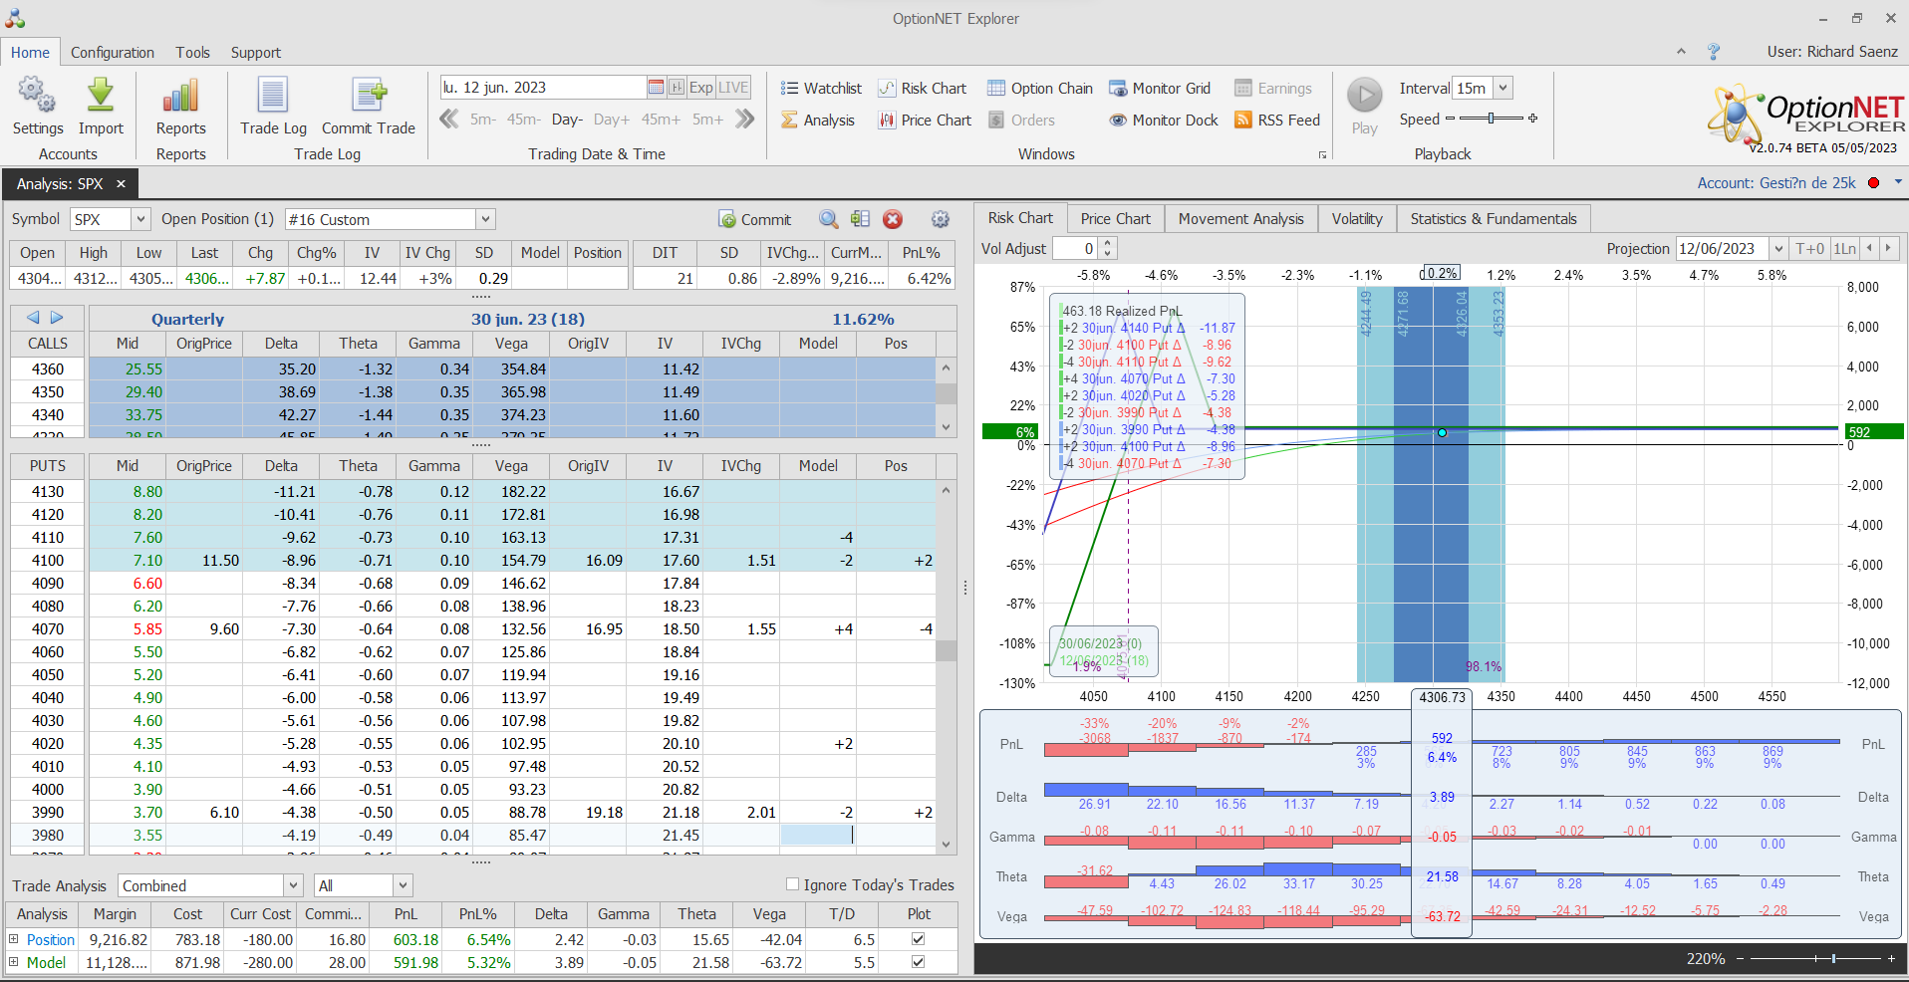
Task: Open the Monitor Grid window
Action: pyautogui.click(x=1160, y=89)
